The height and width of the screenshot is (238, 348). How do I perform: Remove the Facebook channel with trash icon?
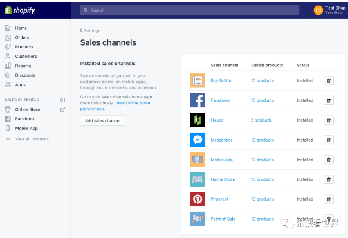coord(329,100)
